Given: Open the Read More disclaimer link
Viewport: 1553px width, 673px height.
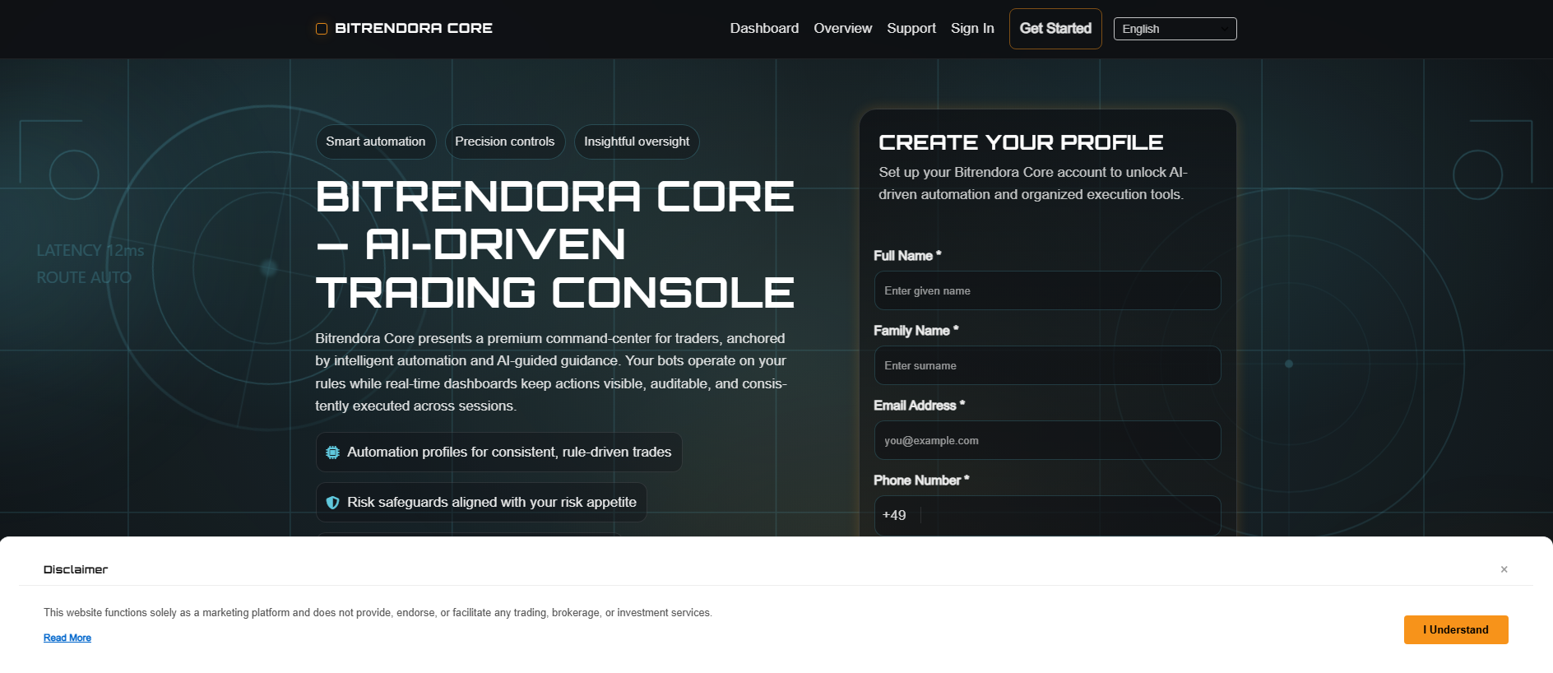Looking at the screenshot, I should (x=67, y=638).
